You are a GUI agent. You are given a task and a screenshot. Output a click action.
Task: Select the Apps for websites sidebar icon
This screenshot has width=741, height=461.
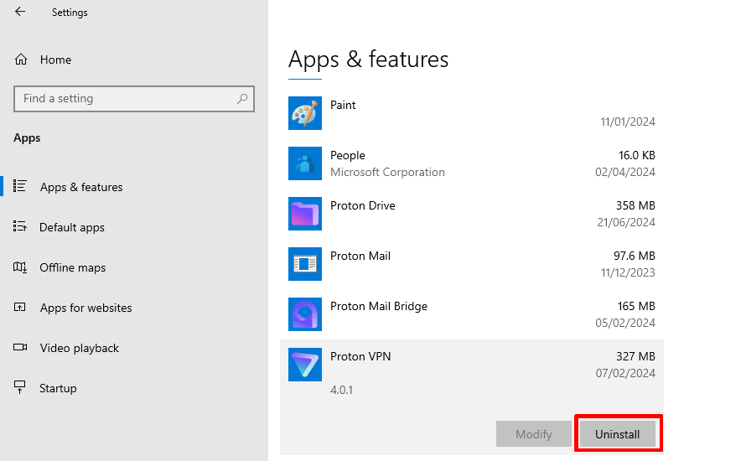(20, 308)
